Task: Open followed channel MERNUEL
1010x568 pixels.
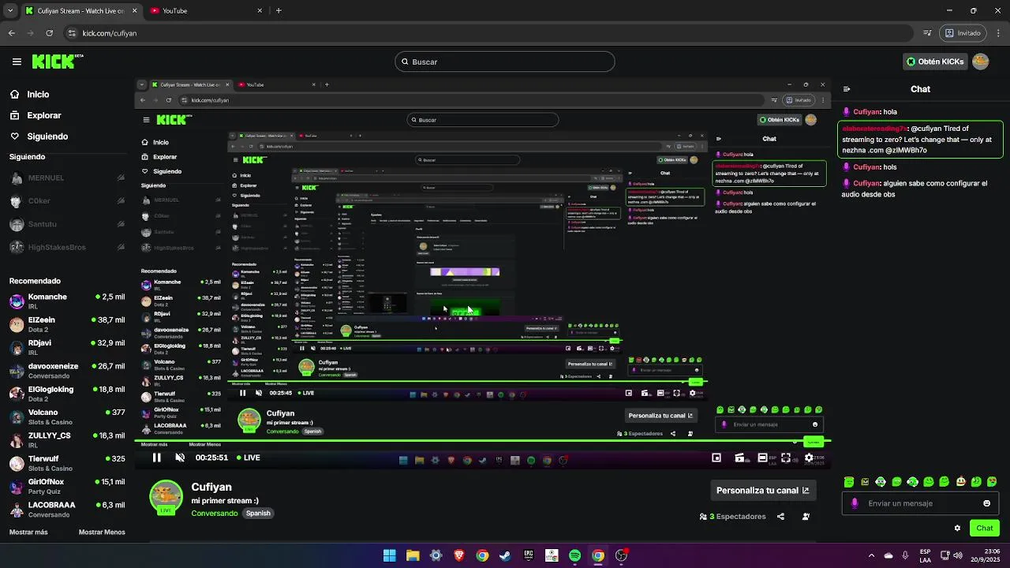Action: pos(67,178)
